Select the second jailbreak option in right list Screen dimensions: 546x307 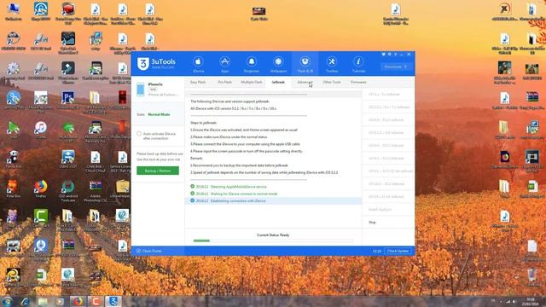pyautogui.click(x=388, y=107)
